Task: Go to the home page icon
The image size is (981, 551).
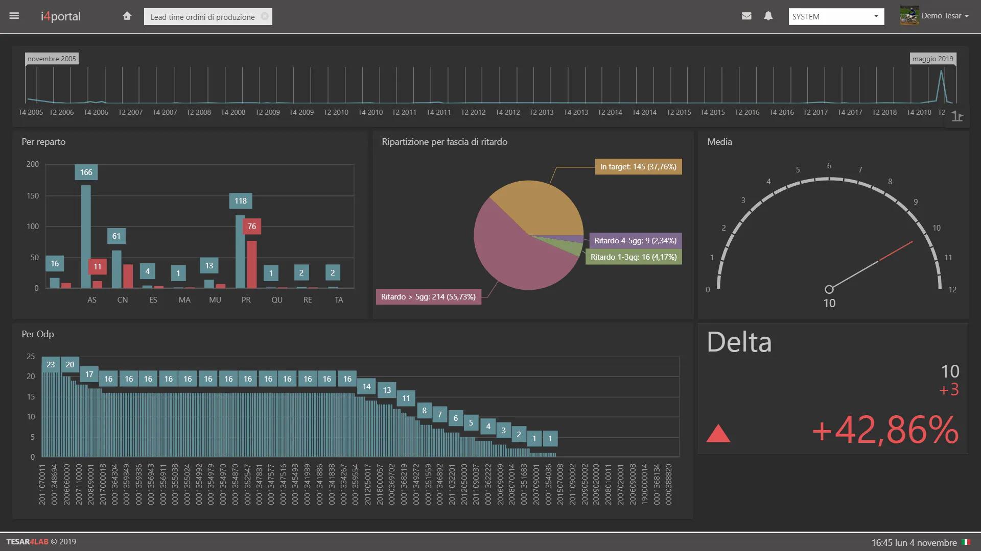Action: [x=127, y=16]
